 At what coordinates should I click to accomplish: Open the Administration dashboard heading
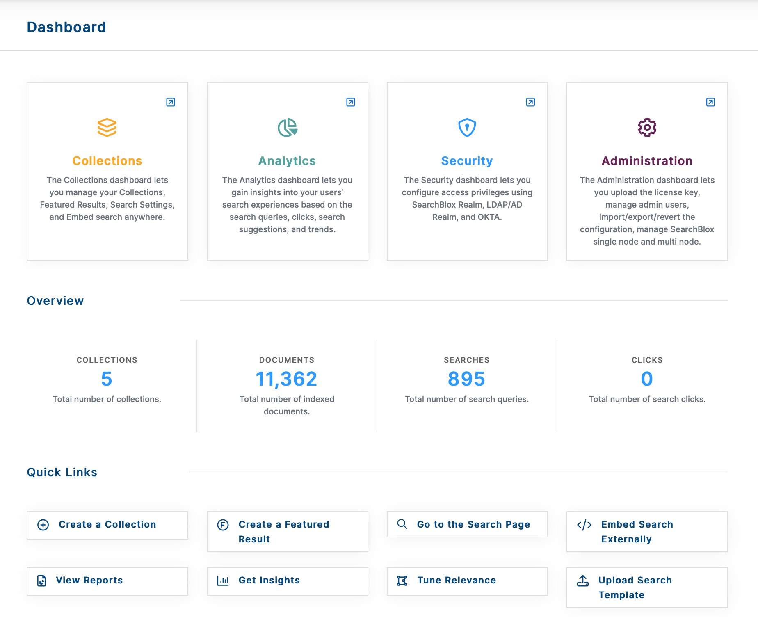click(x=647, y=161)
